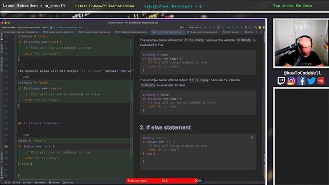Open the Services tool window
Viewport: 329px width, 185px height.
(68, 182)
